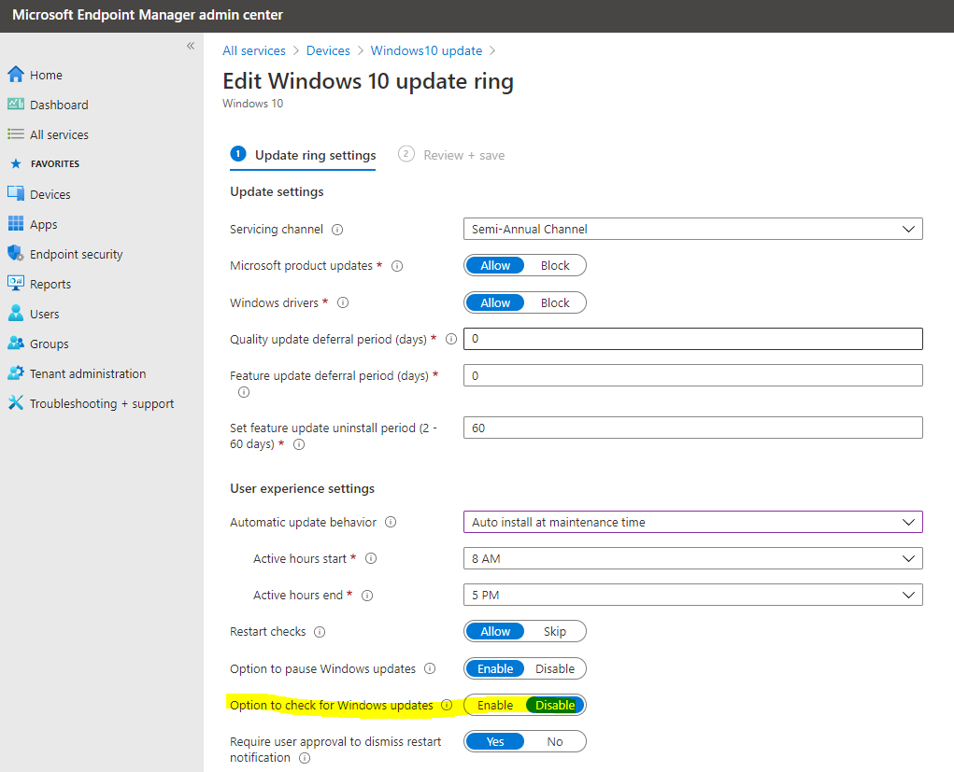Click the Users person icon
The image size is (954, 772).
coord(16,313)
